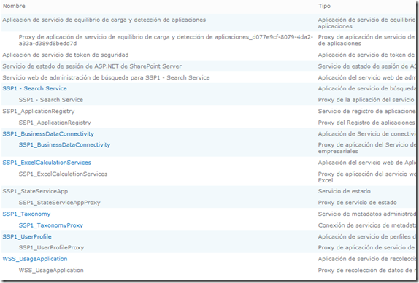Select the SSP1_StateServiceAppProxy row

pos(209,202)
